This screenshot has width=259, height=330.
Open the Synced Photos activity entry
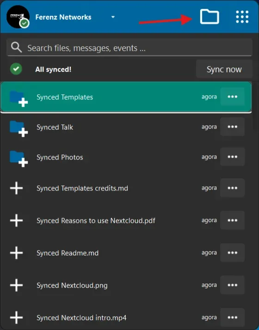click(126, 157)
